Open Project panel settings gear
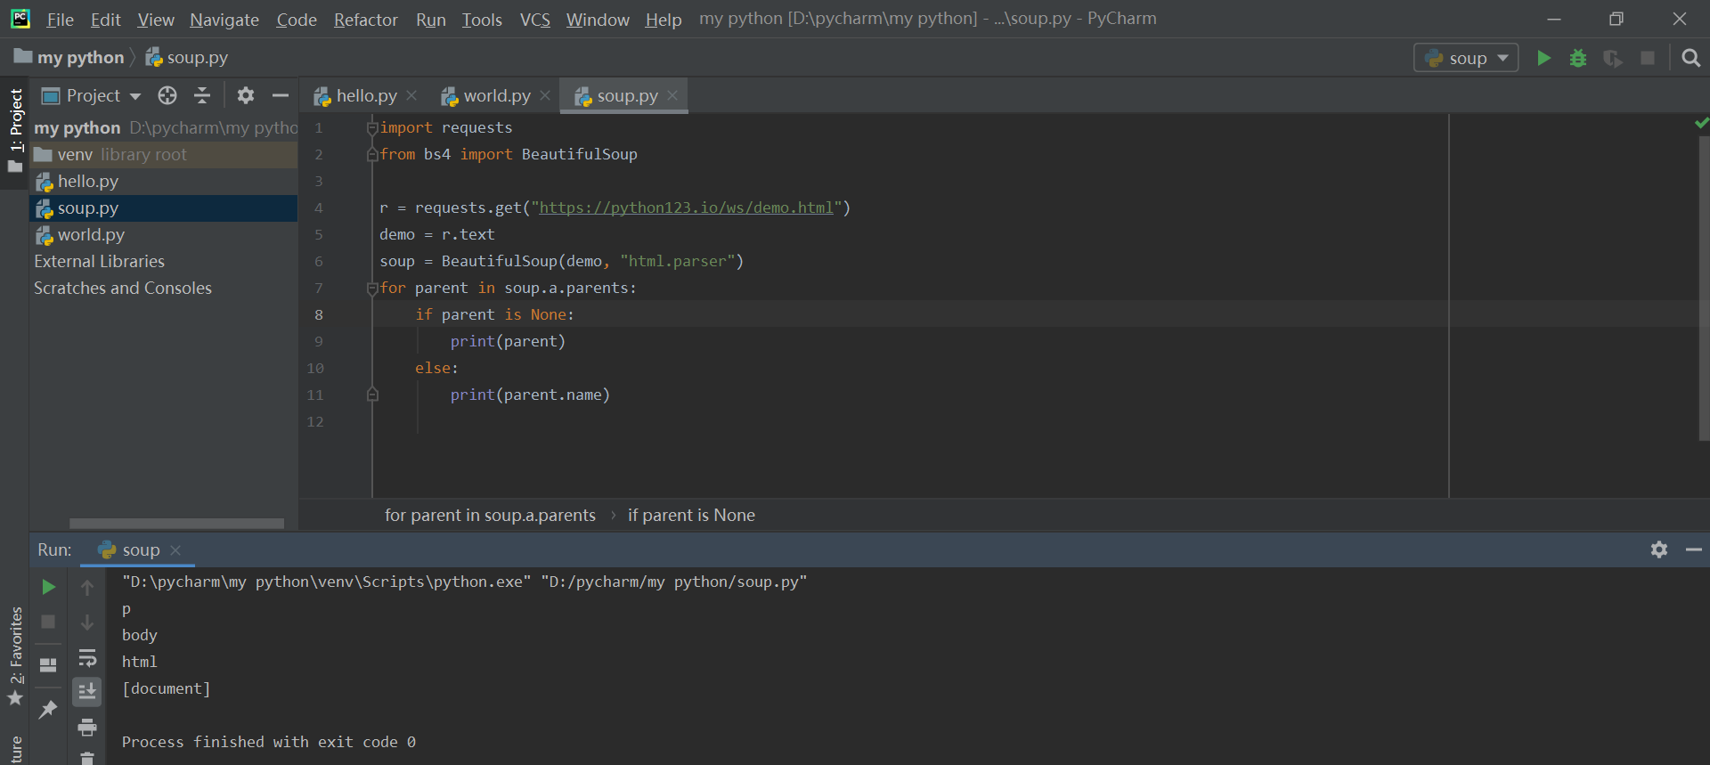1710x765 pixels. [246, 95]
